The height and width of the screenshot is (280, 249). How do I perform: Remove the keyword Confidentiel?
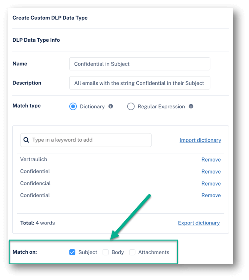[x=211, y=172]
